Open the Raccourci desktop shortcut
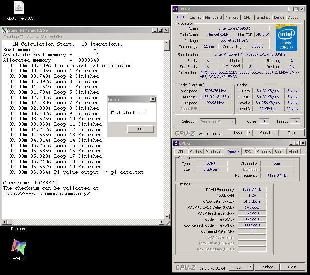 [x=19, y=229]
